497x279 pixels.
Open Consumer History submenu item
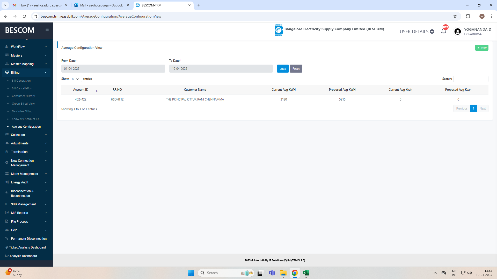click(23, 96)
